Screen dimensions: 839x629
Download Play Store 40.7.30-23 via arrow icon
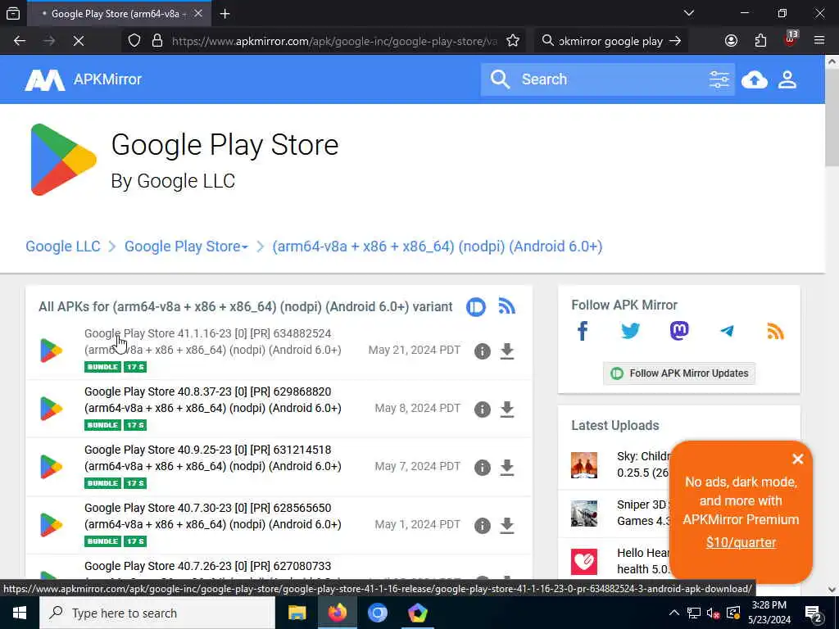point(506,526)
